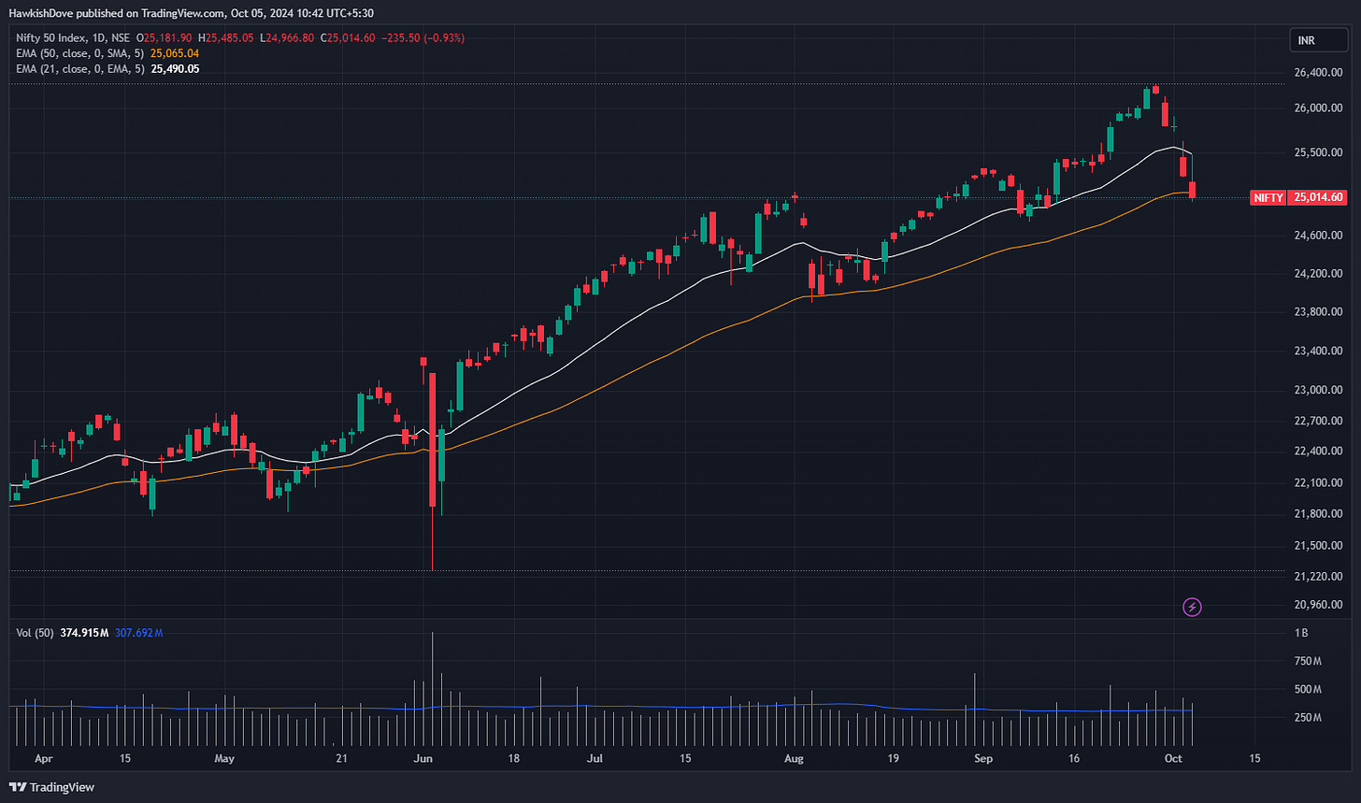Click the Sep label on the time axis

click(x=982, y=758)
